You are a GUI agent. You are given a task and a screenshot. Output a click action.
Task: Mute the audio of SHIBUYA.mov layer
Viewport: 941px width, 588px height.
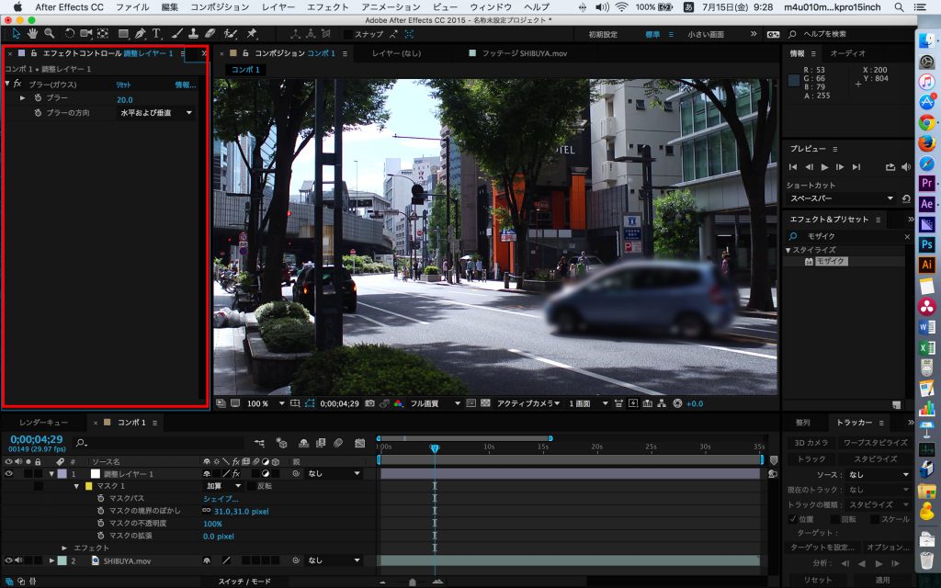(x=17, y=560)
